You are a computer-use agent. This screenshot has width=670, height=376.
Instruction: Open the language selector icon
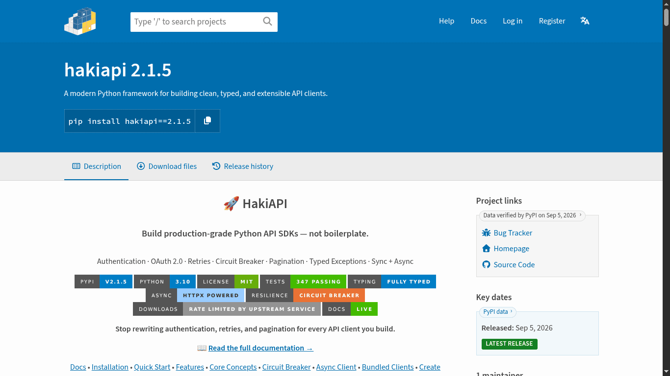coord(585,21)
